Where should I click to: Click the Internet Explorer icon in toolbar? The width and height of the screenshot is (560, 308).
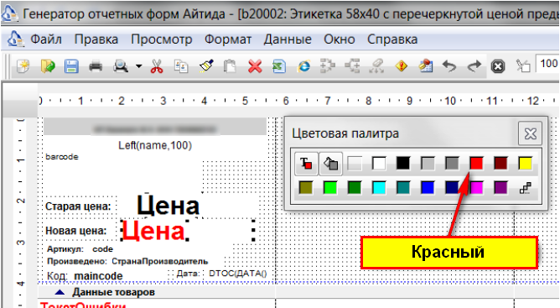[303, 66]
